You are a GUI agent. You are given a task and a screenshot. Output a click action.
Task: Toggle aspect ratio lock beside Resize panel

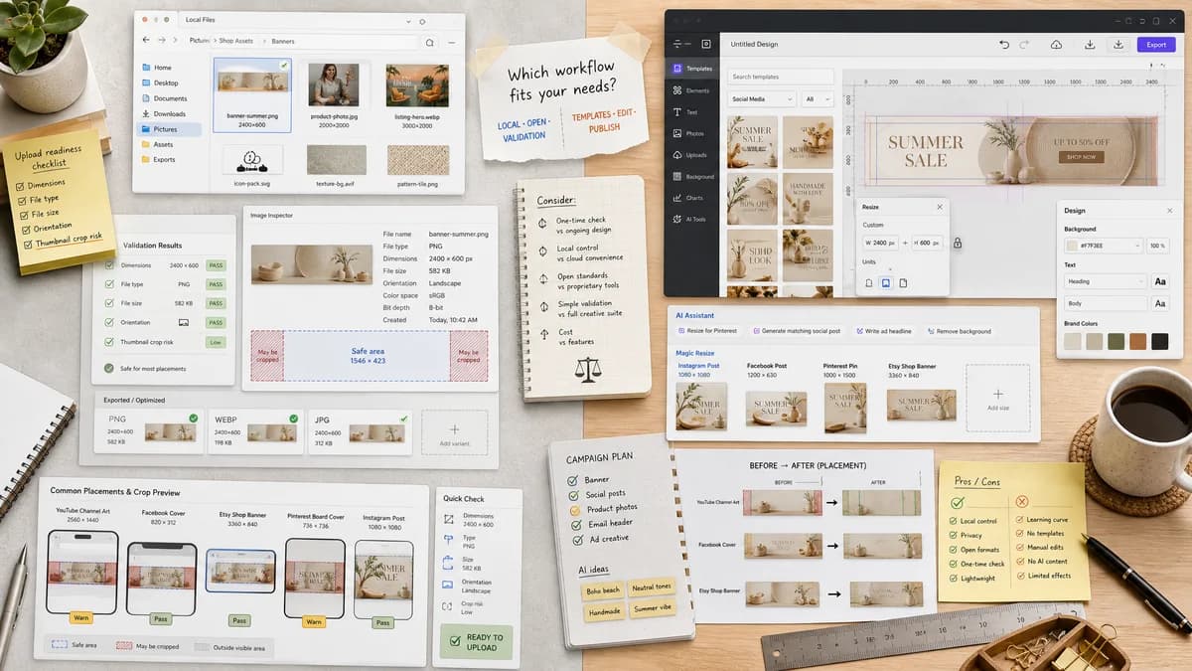pyautogui.click(x=958, y=243)
